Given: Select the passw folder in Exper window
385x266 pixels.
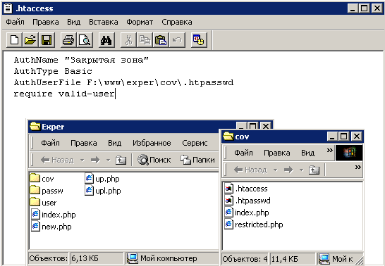Looking at the screenshot, I should click(47, 191).
